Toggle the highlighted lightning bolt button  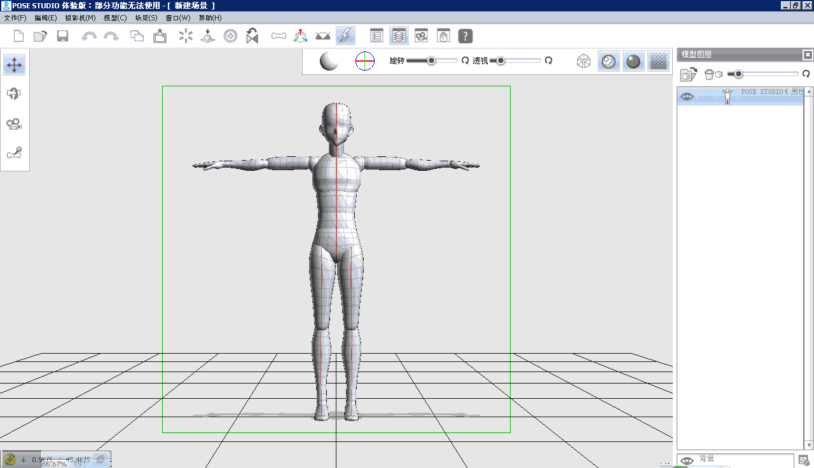pos(345,36)
